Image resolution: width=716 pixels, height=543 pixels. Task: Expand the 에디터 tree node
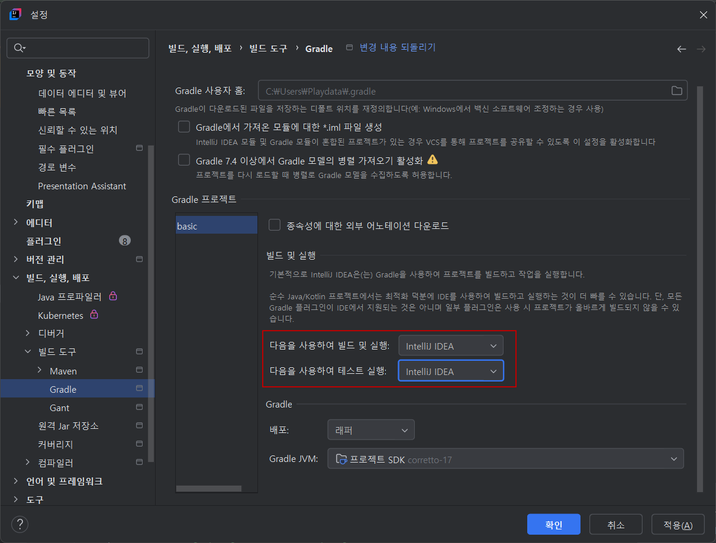[16, 222]
